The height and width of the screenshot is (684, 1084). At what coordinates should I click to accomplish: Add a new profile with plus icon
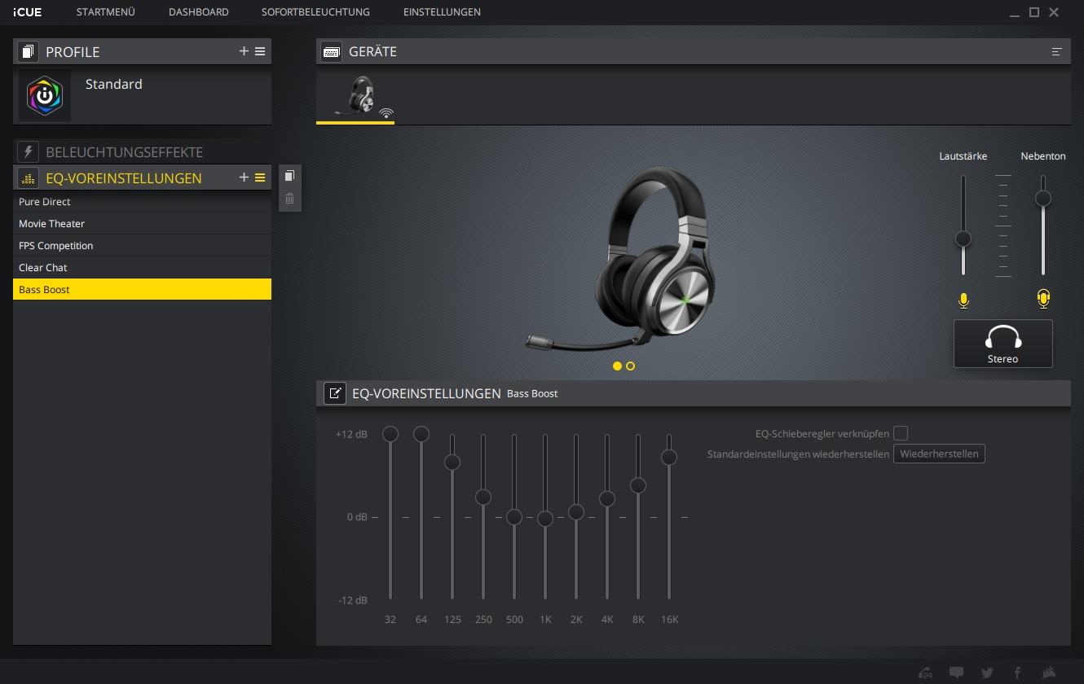pos(244,51)
